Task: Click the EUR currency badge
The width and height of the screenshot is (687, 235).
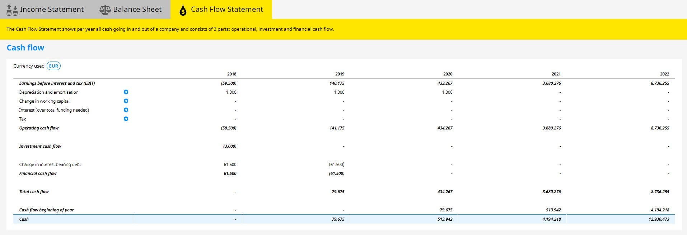Action: pyautogui.click(x=53, y=66)
